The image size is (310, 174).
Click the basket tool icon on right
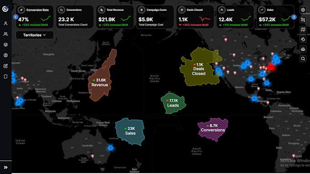click(303, 49)
